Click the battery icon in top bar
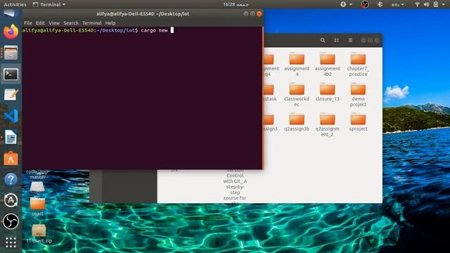450x253 pixels. point(436,4)
